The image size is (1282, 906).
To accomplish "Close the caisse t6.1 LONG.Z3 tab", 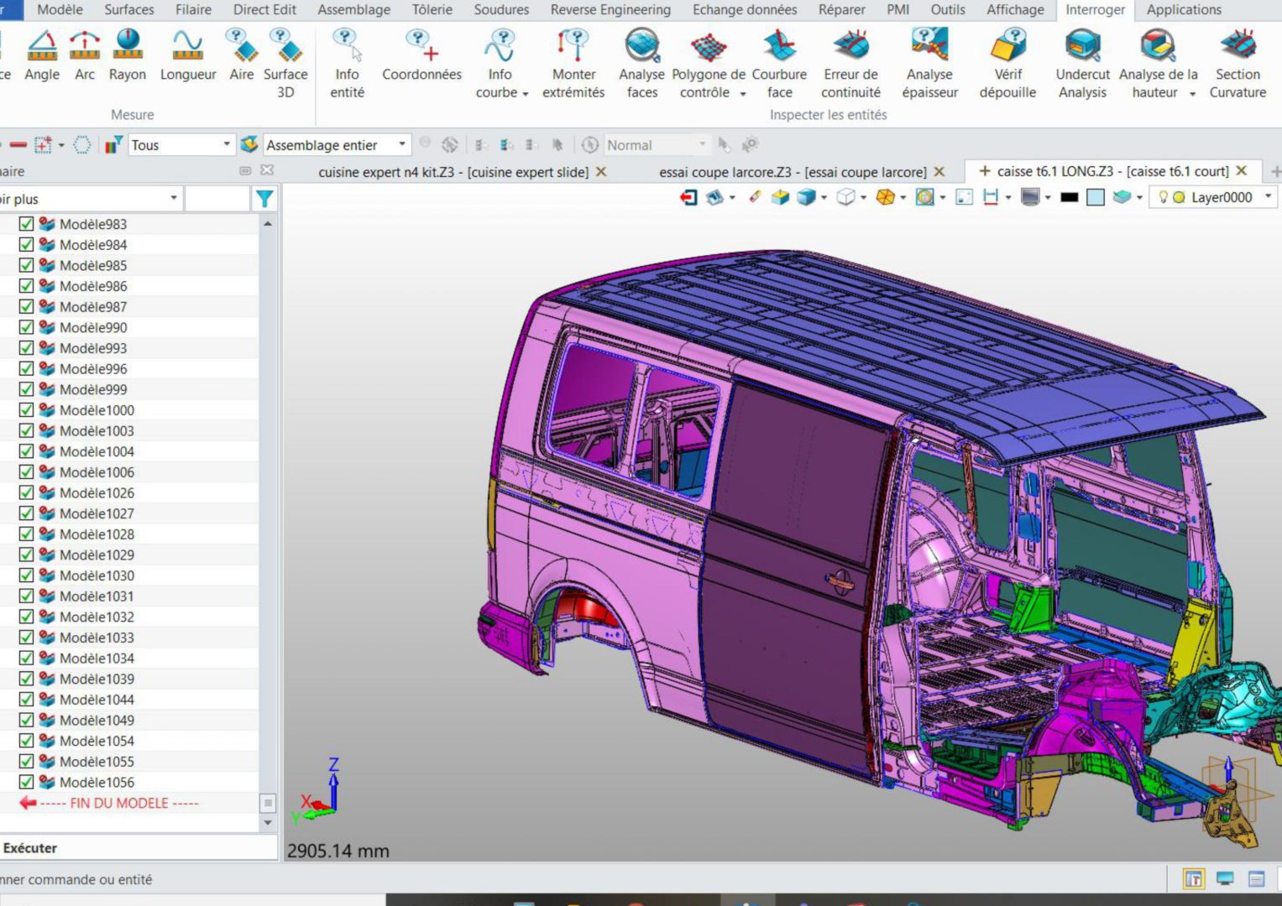I will point(1242,171).
